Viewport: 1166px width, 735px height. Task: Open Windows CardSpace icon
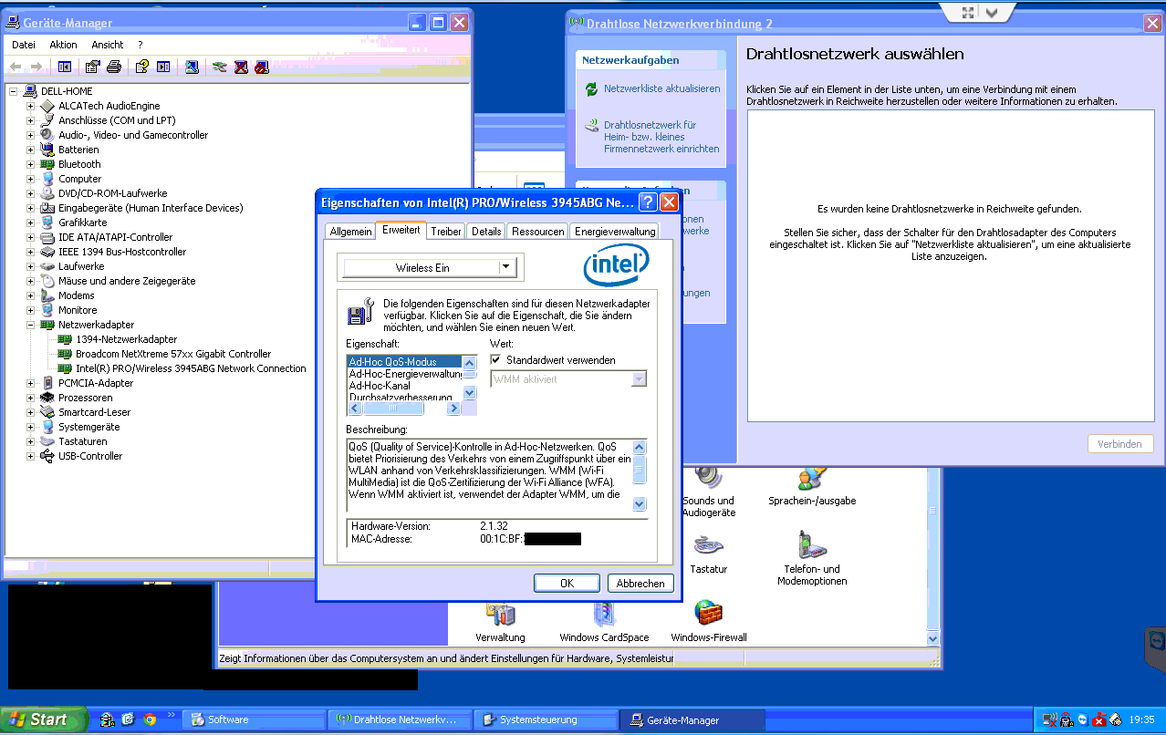tap(603, 616)
